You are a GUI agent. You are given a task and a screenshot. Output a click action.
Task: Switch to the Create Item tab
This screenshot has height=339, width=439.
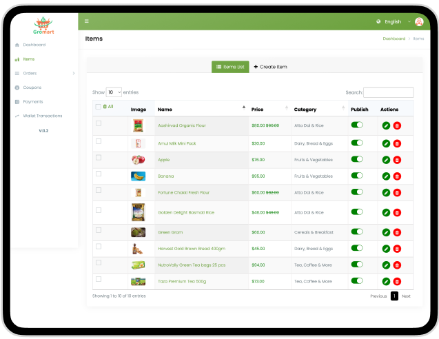(x=270, y=67)
